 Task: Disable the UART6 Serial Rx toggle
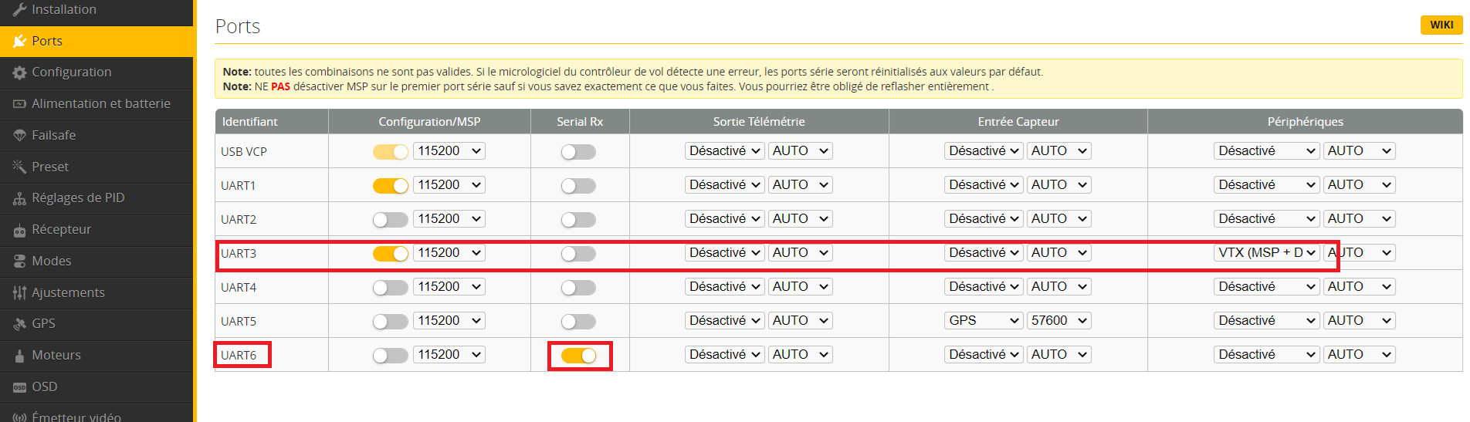click(x=579, y=356)
